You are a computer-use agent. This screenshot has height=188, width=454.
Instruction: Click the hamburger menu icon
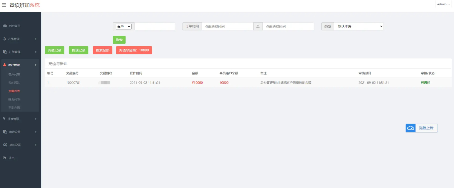[4, 5]
